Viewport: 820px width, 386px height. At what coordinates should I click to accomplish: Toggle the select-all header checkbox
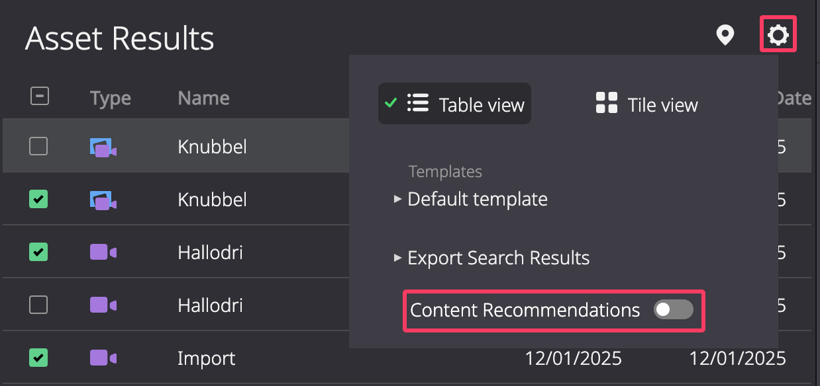[x=39, y=96]
